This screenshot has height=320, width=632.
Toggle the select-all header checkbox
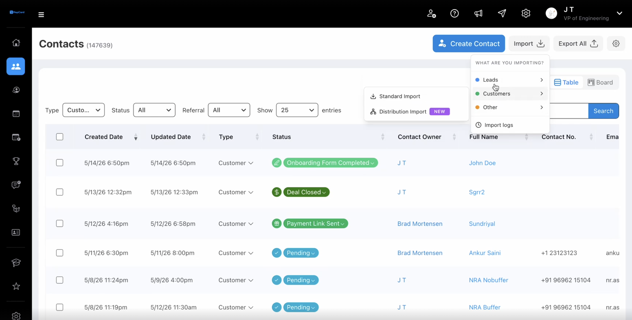(x=60, y=137)
